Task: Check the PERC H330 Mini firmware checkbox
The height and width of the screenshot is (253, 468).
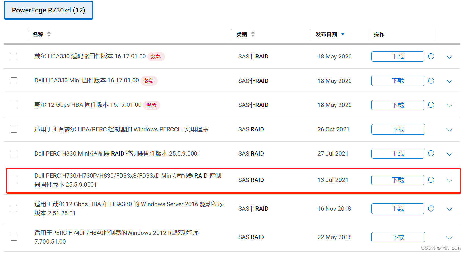Action: tap(14, 154)
